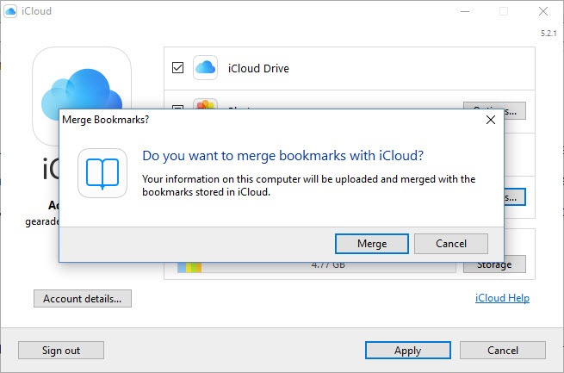The height and width of the screenshot is (373, 564).
Task: Click the dialog heading about merging bookmarks
Action: 282,156
